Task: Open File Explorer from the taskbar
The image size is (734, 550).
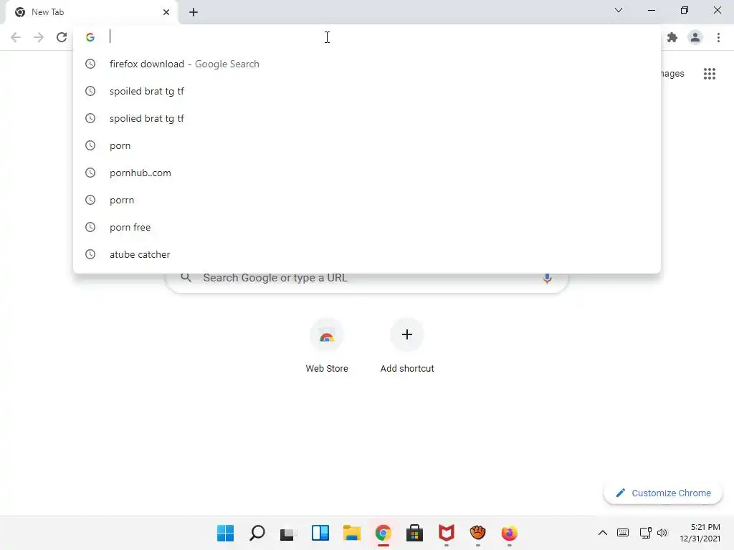Action: coord(351,533)
